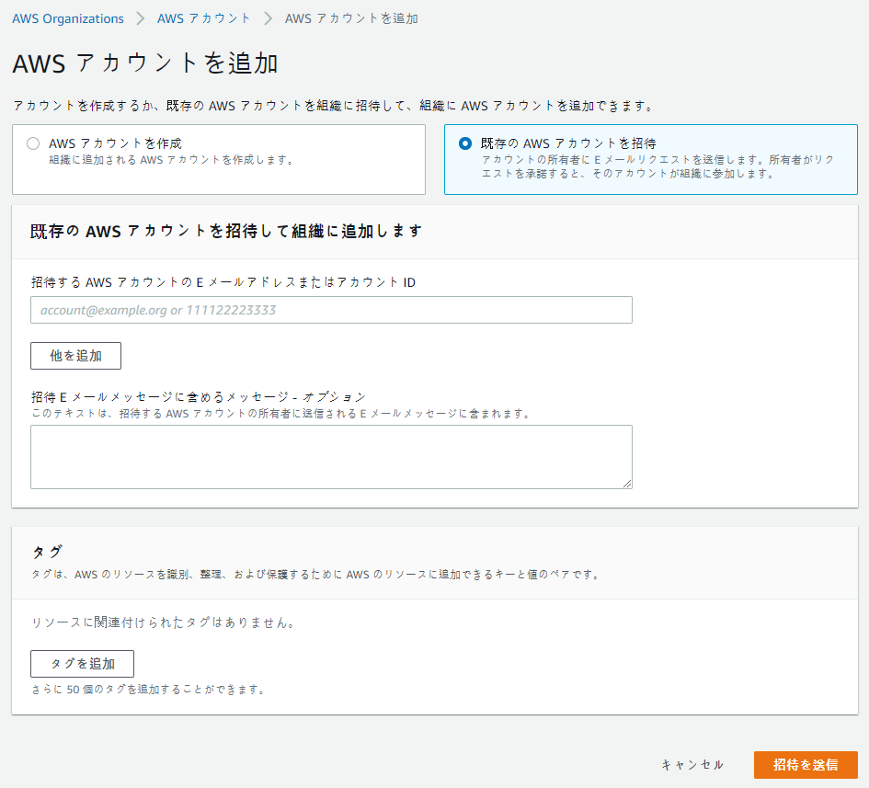This screenshot has width=869, height=788.
Task: Click the invite option's E メールリクエスト description text
Action: point(657,166)
